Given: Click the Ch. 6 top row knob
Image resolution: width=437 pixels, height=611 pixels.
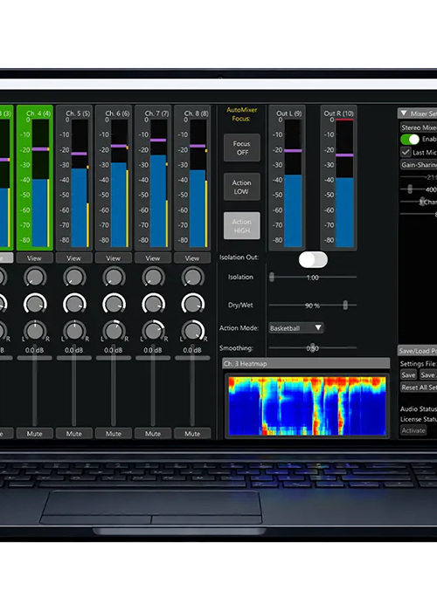Looking at the screenshot, I should [114, 277].
